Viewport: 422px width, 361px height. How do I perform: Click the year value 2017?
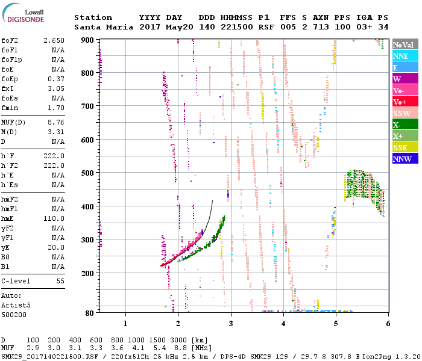tap(150, 27)
